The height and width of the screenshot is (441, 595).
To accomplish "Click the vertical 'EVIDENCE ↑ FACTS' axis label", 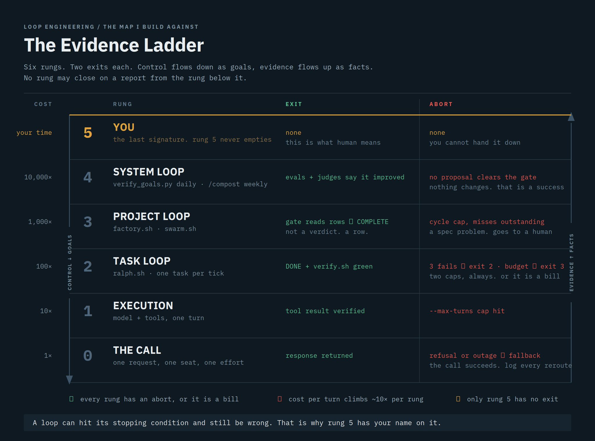I will pyautogui.click(x=571, y=262).
